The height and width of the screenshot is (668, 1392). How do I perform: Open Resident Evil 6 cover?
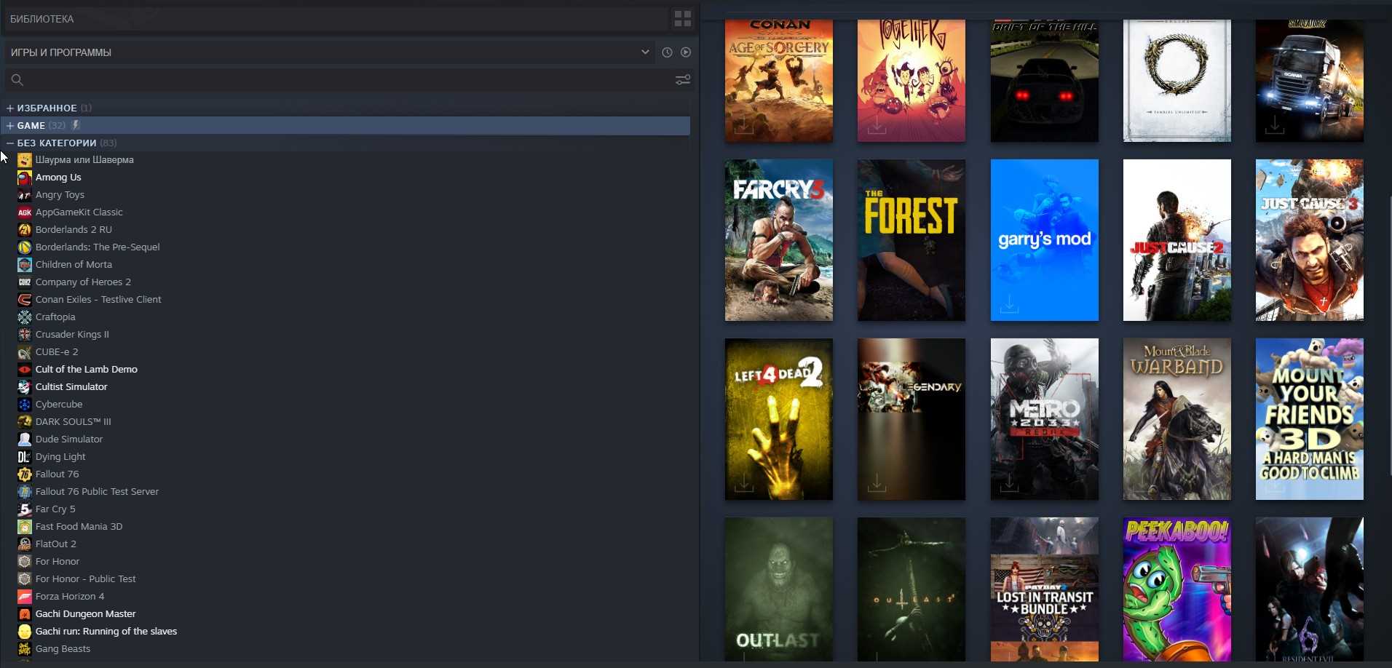[1310, 589]
